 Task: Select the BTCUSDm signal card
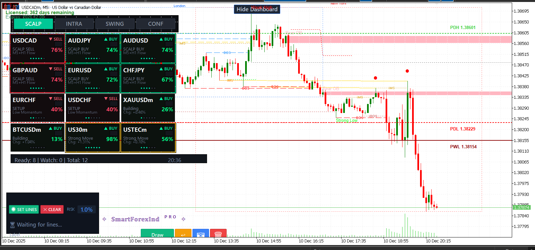(37, 137)
